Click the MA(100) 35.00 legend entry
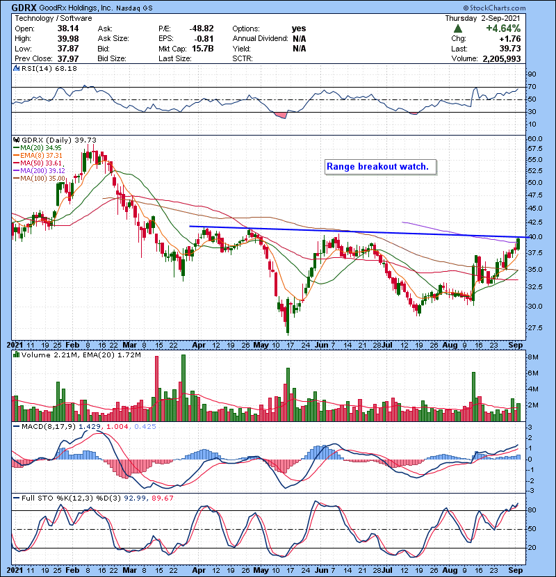 39,179
